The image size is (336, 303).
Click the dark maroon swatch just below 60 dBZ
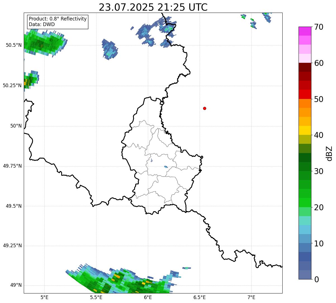tap(305, 68)
